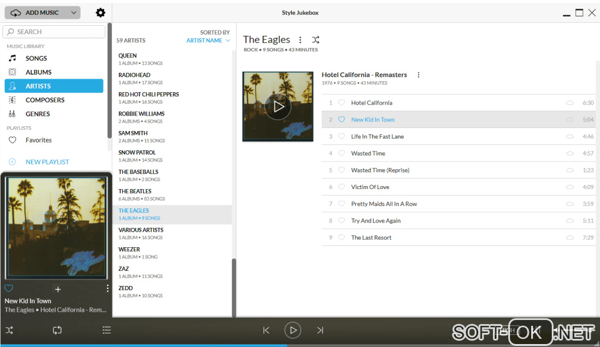Toggle favorite heart in now playing panel
Viewport: 600px width, 347px height.
9,288
